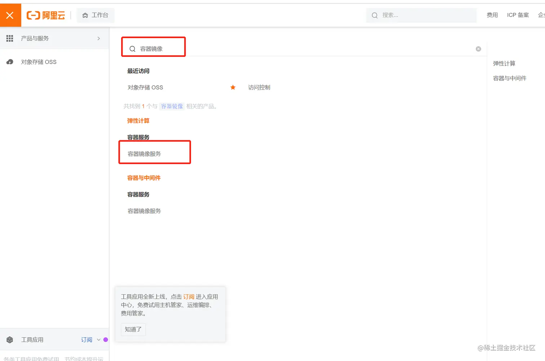The width and height of the screenshot is (545, 361).
Task: Clear the product search with the round X
Action: [478, 49]
